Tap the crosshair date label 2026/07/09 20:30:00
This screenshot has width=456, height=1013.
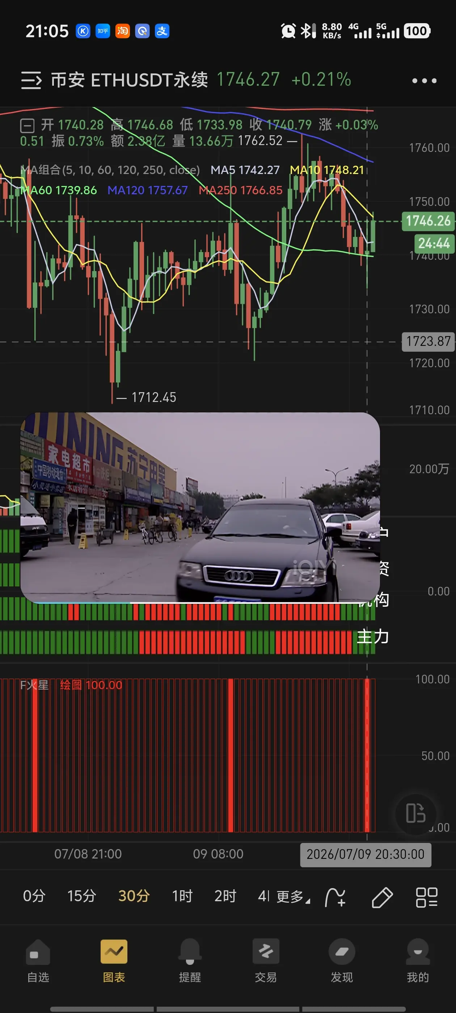click(366, 855)
